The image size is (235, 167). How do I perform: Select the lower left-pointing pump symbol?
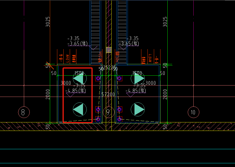80,109
